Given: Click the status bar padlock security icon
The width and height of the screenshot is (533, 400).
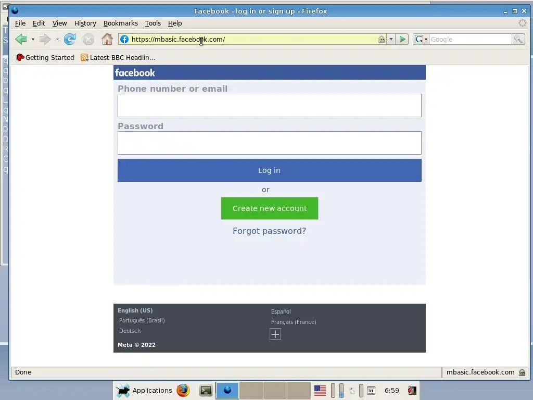Looking at the screenshot, I should 522,372.
